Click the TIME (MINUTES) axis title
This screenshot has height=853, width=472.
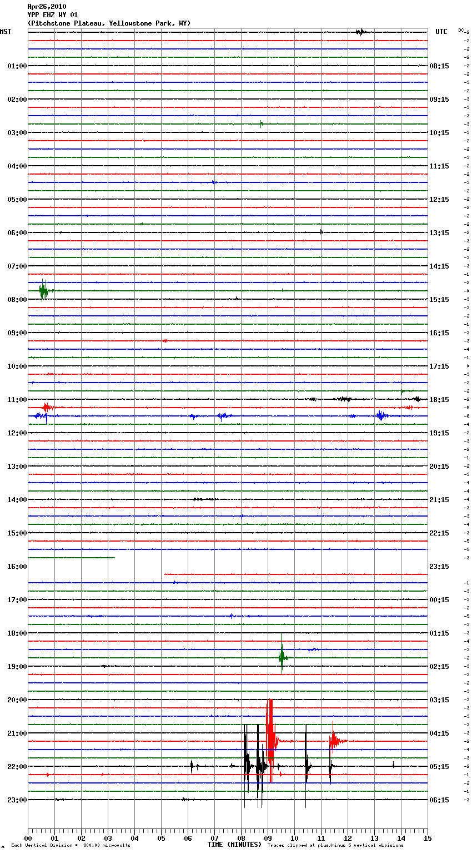point(234,845)
